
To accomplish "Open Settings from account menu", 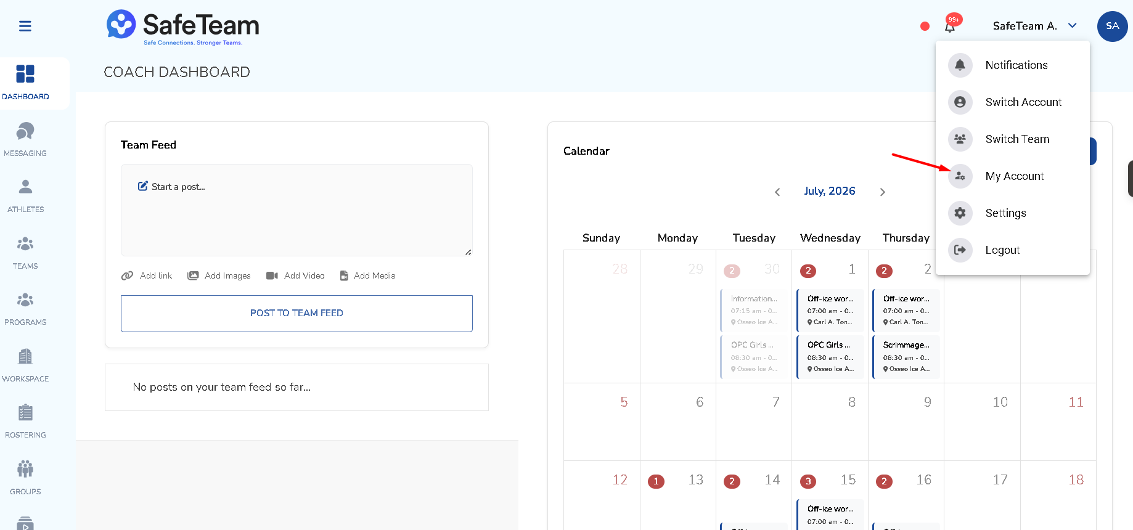I will tap(1013, 213).
